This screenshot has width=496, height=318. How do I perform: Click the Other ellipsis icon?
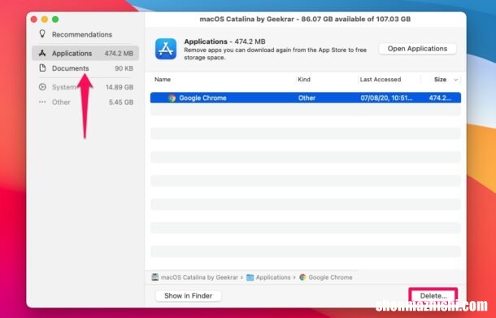(42, 102)
